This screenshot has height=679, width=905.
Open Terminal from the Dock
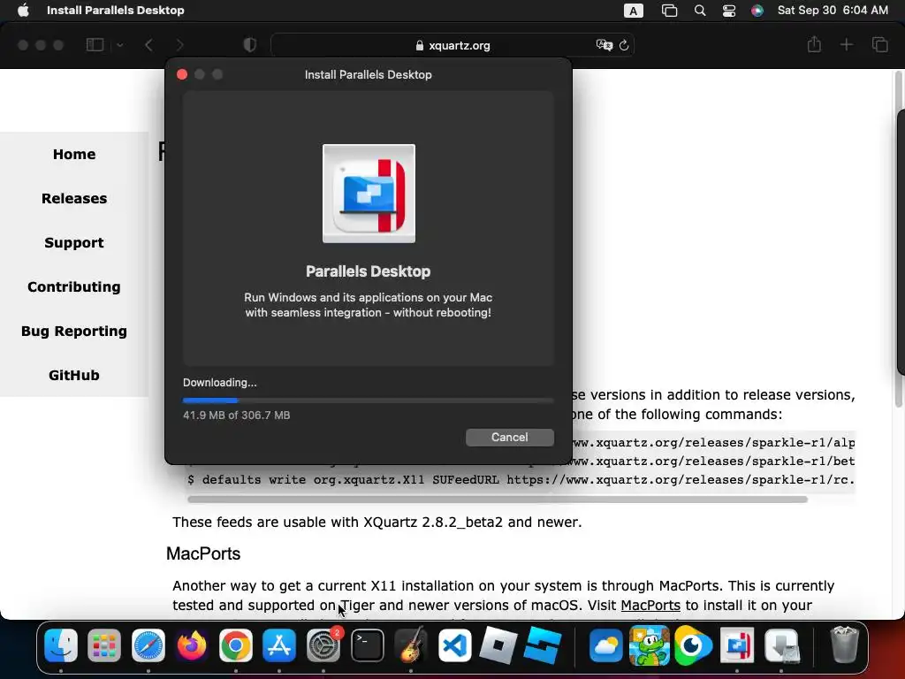pos(367,645)
